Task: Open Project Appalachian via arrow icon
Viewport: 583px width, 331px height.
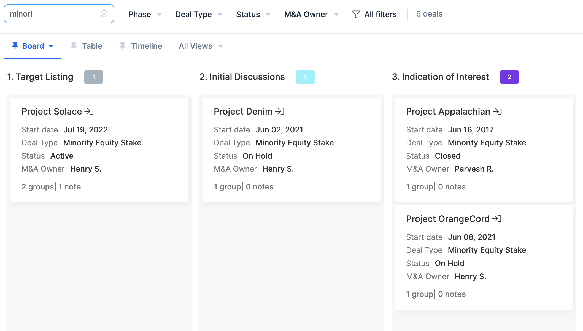Action: click(x=497, y=111)
